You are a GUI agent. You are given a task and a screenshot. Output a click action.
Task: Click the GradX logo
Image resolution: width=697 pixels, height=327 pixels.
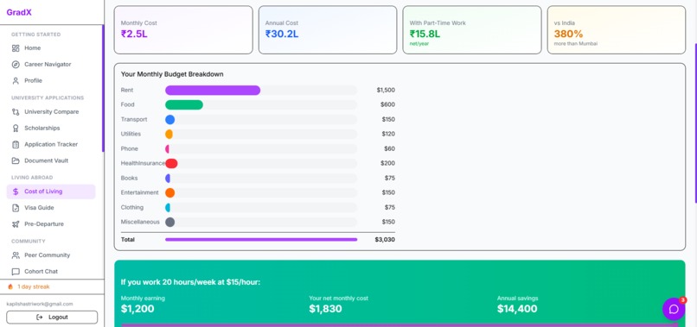19,12
